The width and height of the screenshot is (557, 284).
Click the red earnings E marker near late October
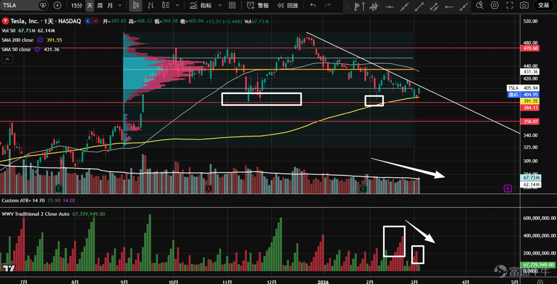[208, 189]
